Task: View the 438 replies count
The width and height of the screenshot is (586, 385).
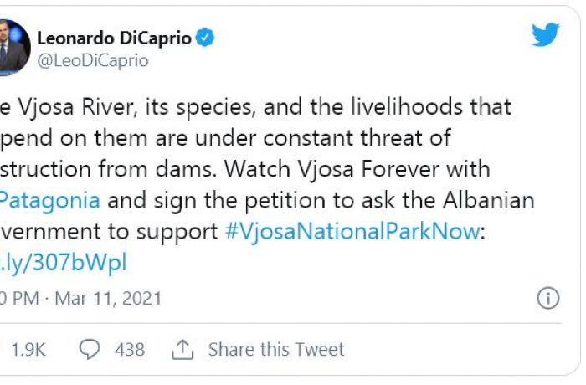Action: click(x=130, y=350)
